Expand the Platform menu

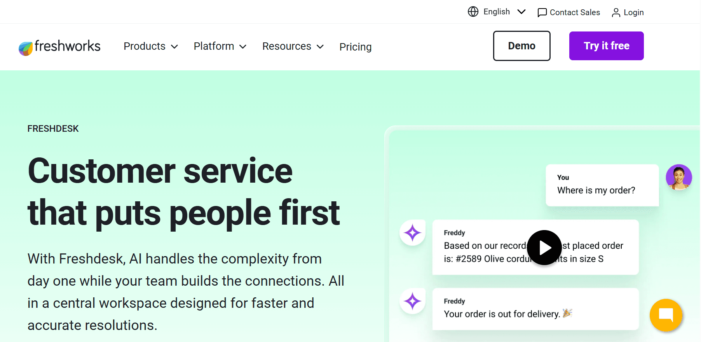tap(220, 46)
